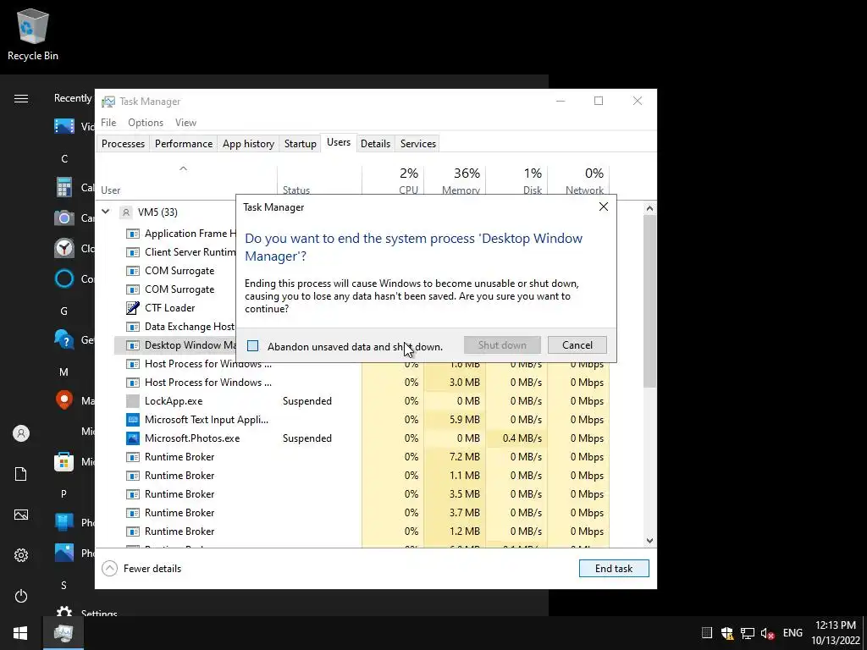Viewport: 867px width, 650px height.
Task: Open the Get Help icon in Start
Action: pos(64,339)
